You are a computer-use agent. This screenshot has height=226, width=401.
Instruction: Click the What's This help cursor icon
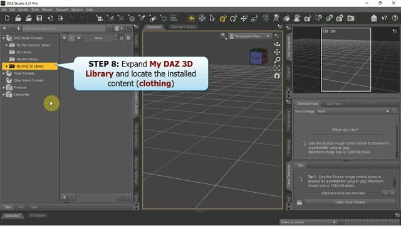(x=384, y=18)
